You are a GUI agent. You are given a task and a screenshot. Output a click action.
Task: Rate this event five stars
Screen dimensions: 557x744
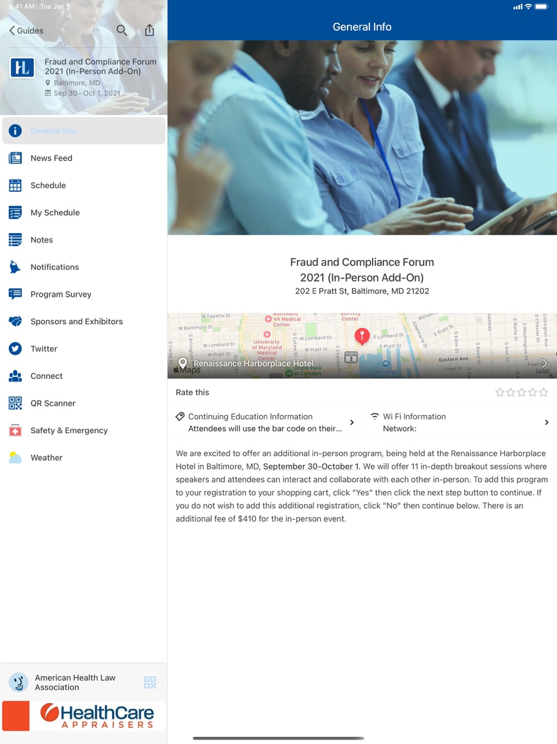pos(544,392)
